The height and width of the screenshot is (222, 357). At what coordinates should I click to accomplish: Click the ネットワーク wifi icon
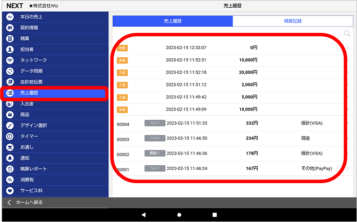point(10,60)
